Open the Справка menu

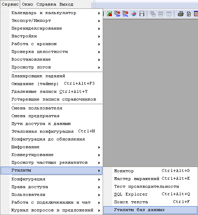(x=46, y=4)
